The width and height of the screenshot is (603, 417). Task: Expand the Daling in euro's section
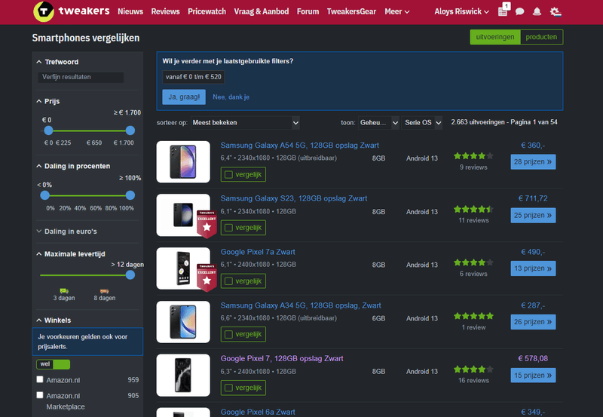tap(66, 231)
